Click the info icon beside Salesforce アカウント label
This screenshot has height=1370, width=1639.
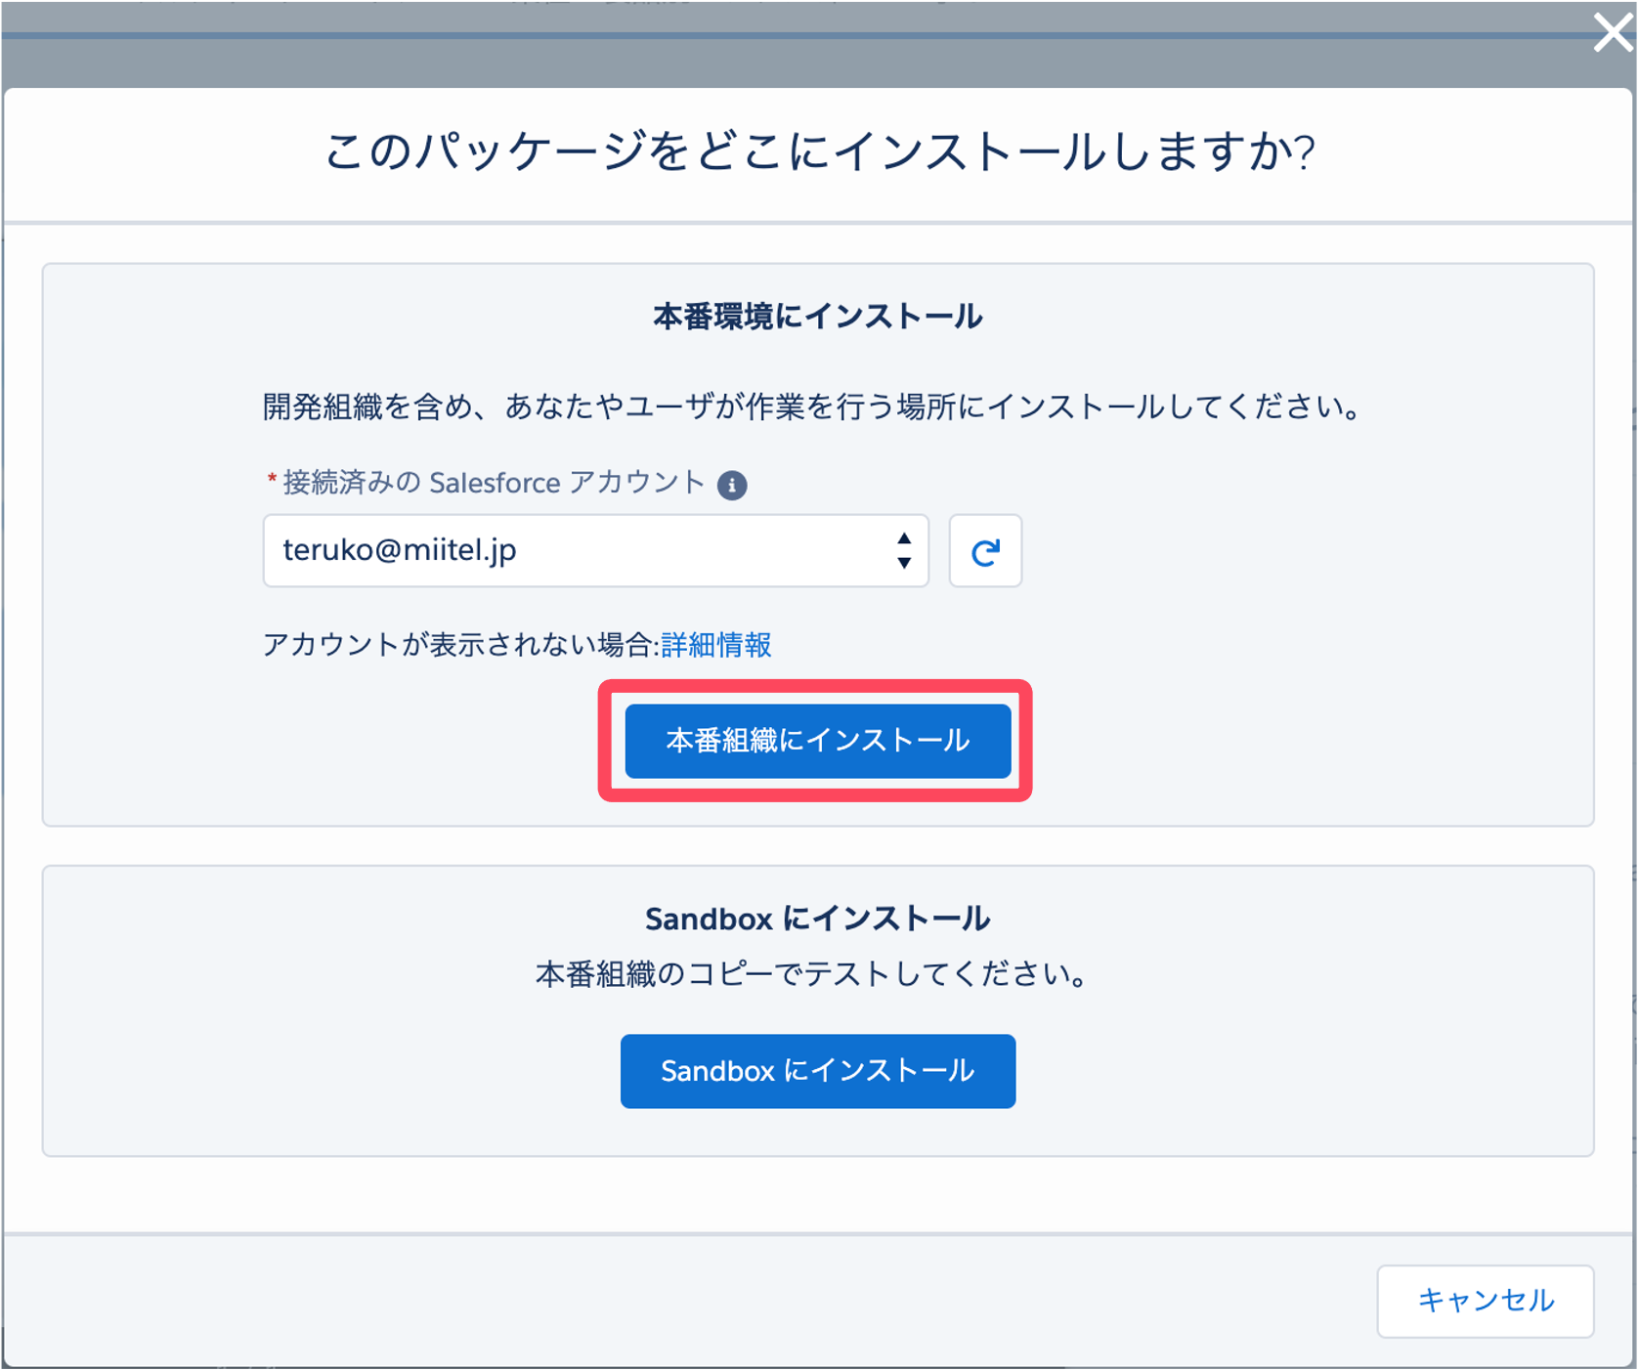pos(732,485)
